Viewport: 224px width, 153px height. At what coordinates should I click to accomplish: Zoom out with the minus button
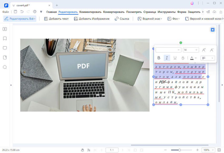(x=165, y=150)
